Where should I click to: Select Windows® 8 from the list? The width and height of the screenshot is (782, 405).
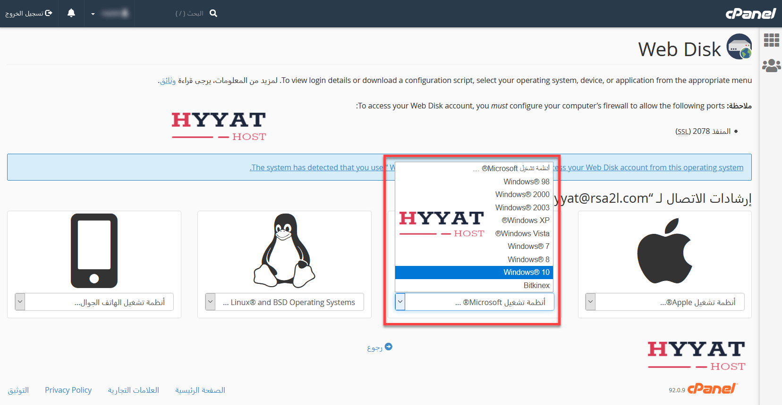pyautogui.click(x=473, y=259)
